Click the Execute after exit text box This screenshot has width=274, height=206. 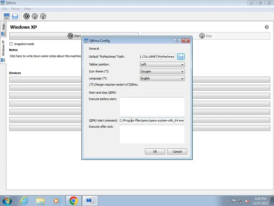click(152, 134)
